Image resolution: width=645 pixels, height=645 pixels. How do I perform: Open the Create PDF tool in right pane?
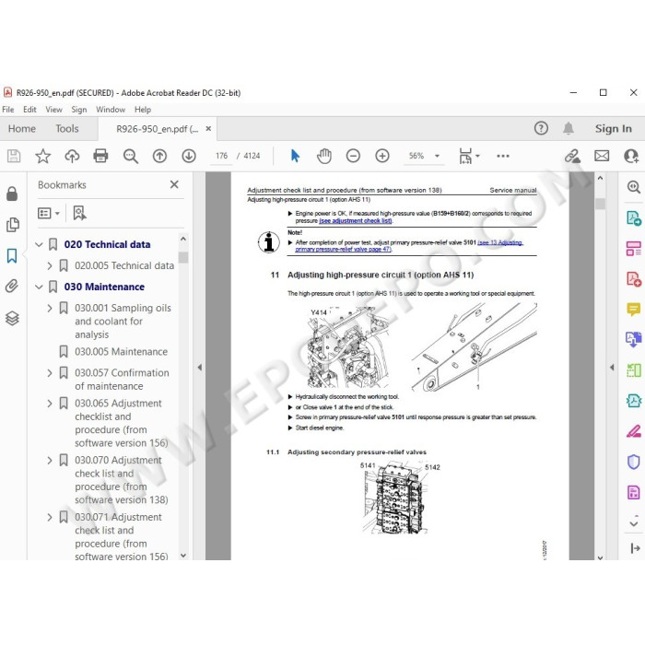click(634, 279)
